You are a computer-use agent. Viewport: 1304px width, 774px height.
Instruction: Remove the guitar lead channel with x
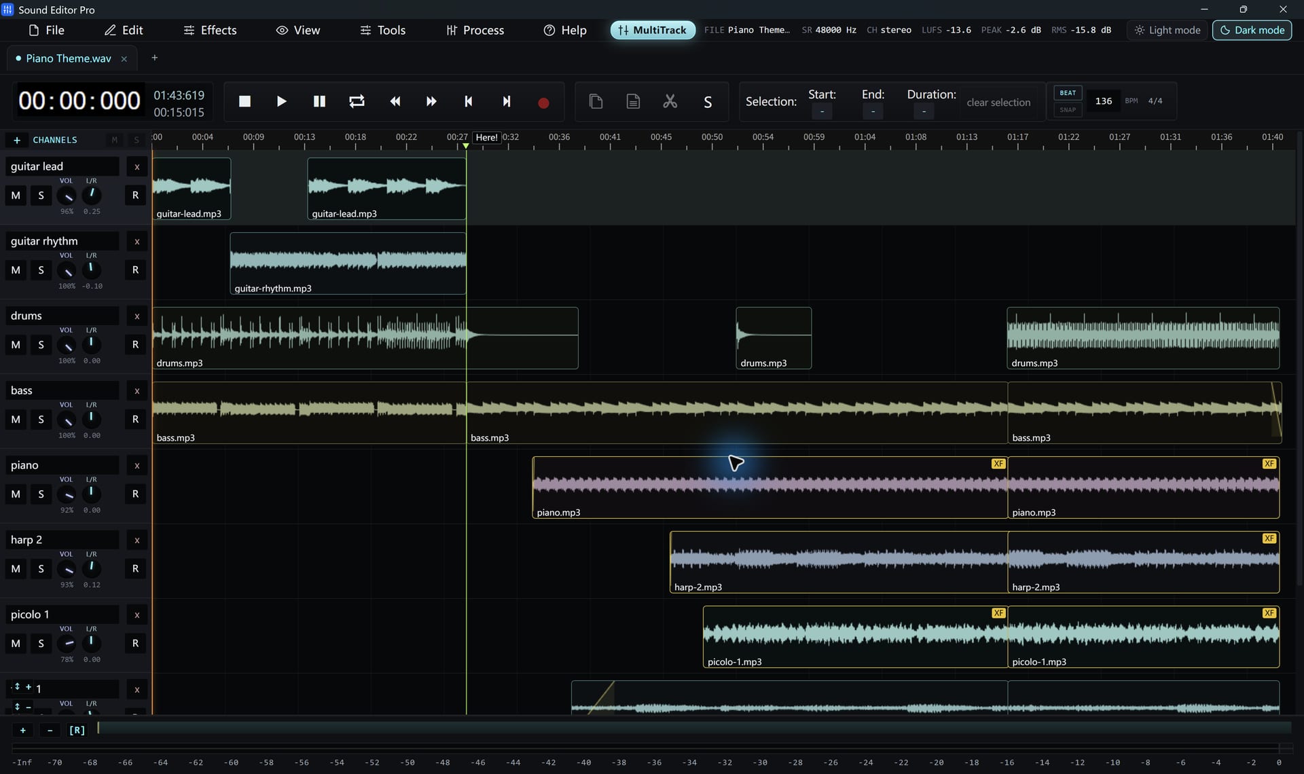pyautogui.click(x=137, y=167)
